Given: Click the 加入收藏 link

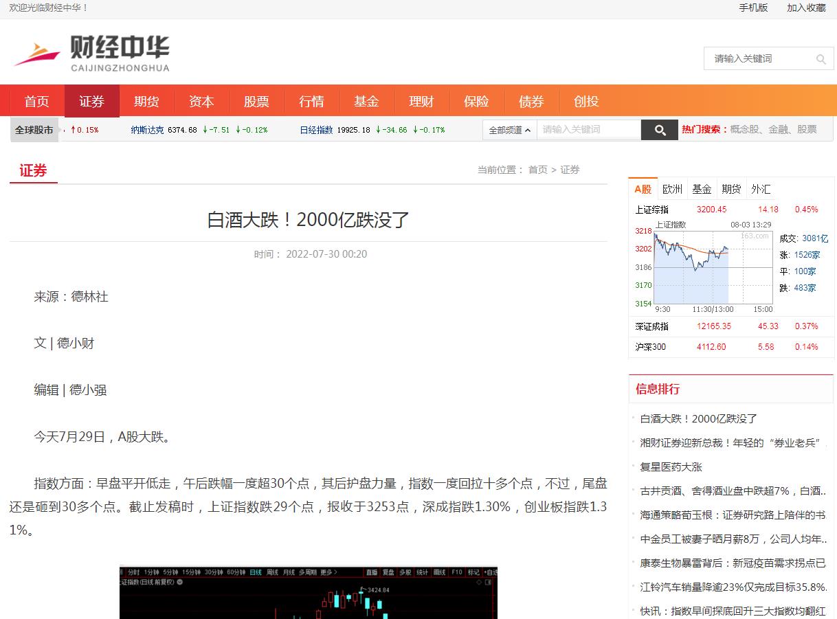Looking at the screenshot, I should pyautogui.click(x=806, y=8).
